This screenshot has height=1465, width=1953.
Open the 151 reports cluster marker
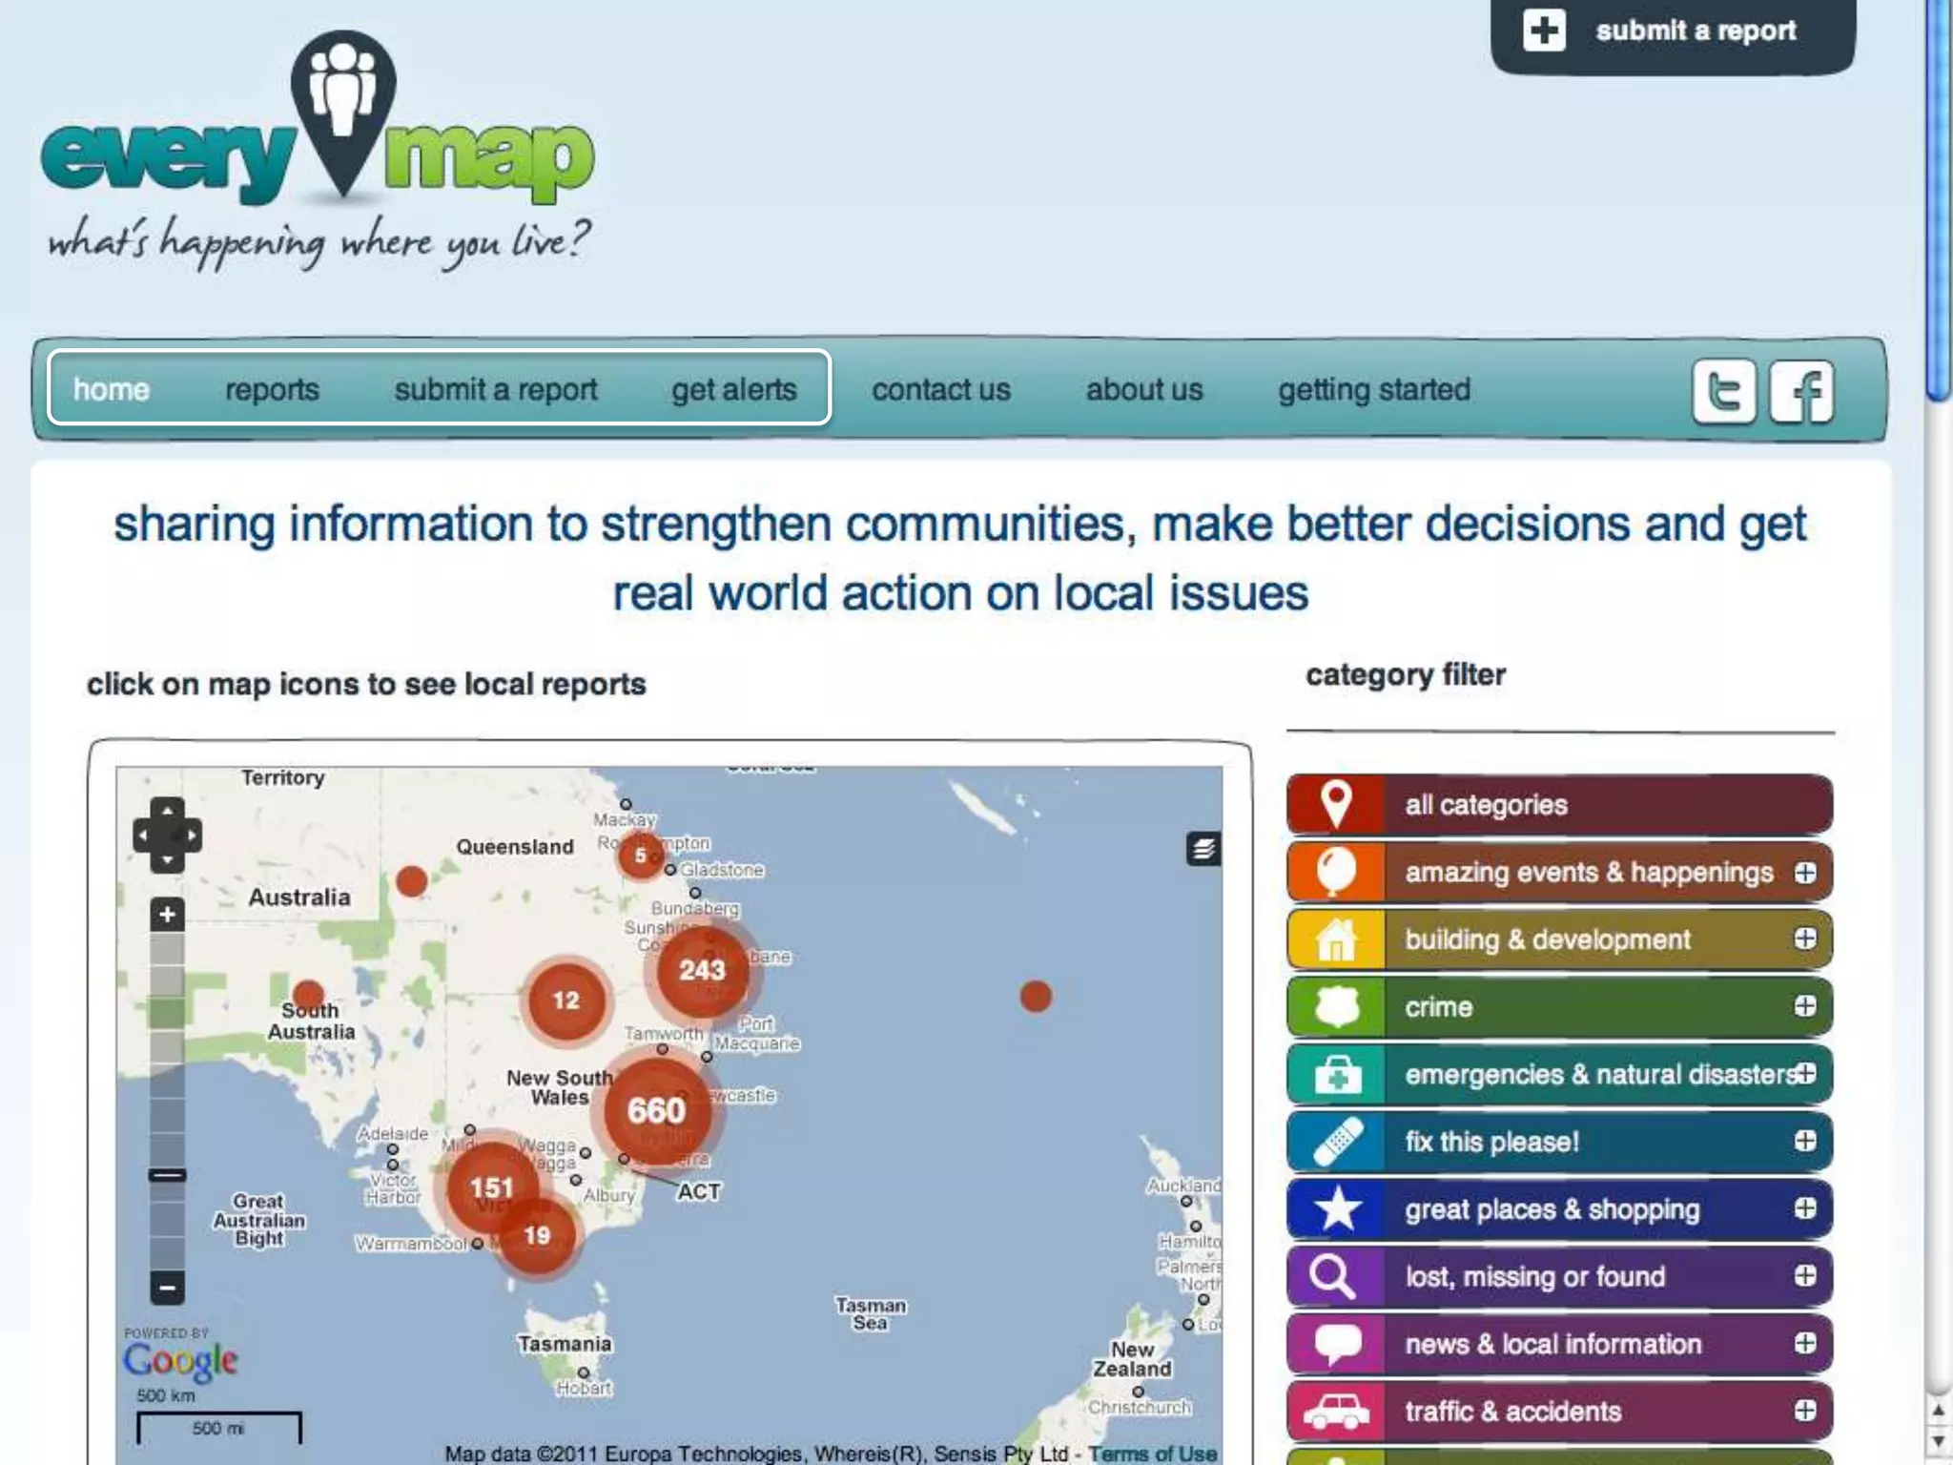pyautogui.click(x=491, y=1187)
